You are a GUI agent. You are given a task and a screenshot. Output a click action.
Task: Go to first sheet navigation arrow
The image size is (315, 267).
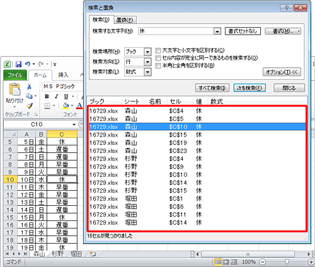[7, 254]
